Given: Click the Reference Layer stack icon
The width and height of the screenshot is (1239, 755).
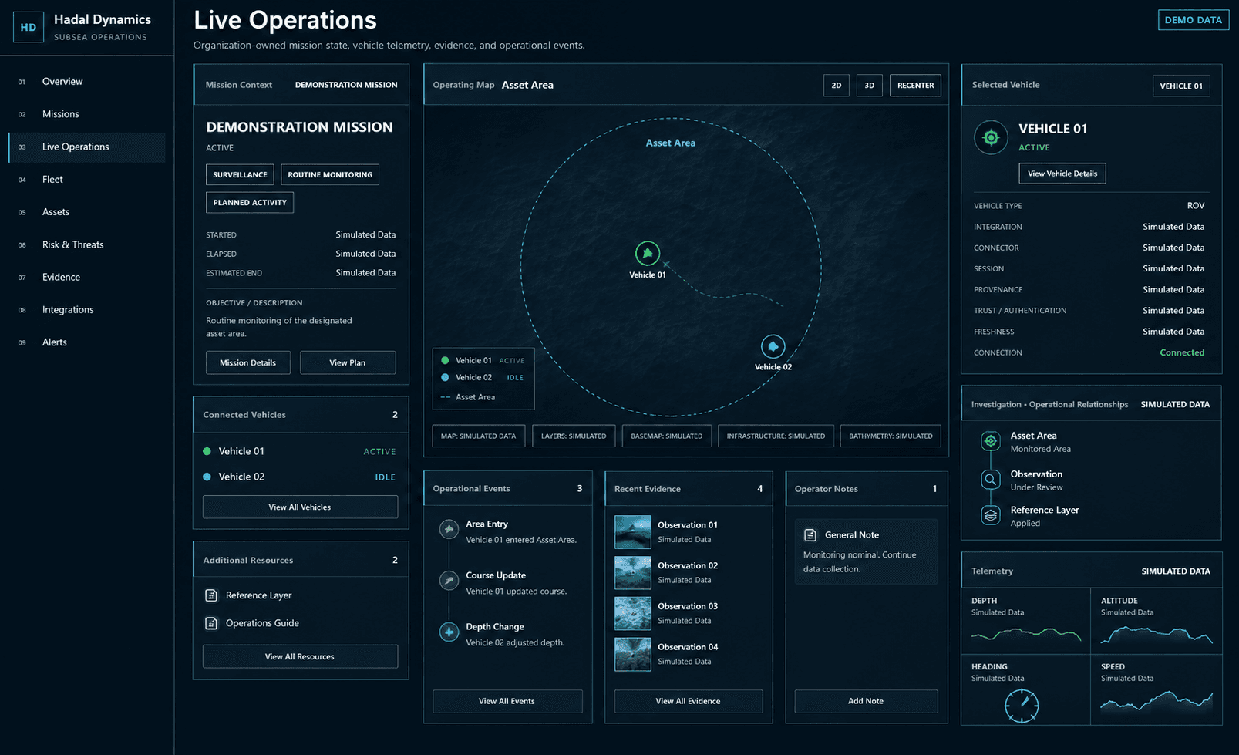Looking at the screenshot, I should tap(991, 515).
